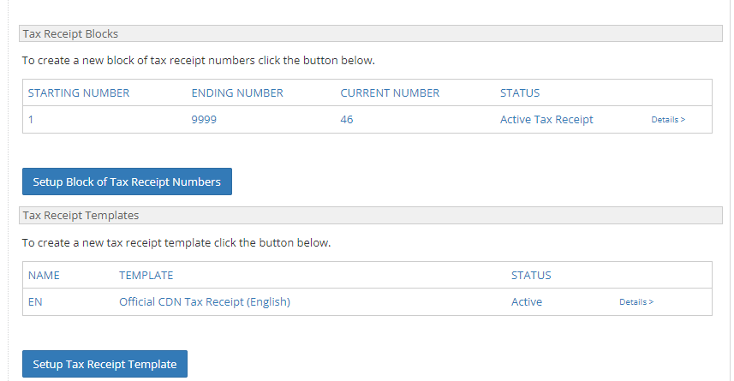Image resolution: width=734 pixels, height=381 pixels.
Task: Click Setup Block of Tax Receipt Numbers button
Action: 127,182
